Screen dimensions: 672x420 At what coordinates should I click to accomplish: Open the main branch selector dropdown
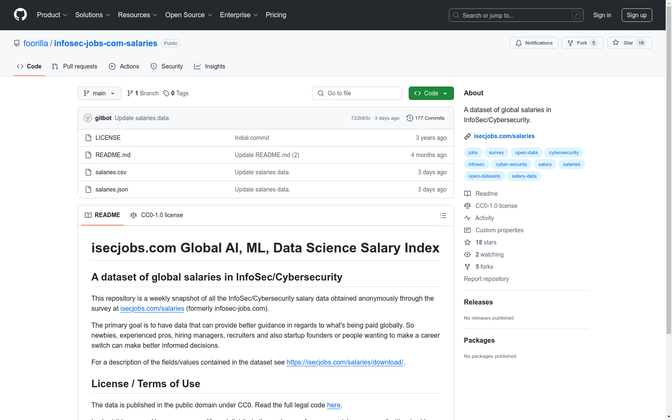pos(100,93)
